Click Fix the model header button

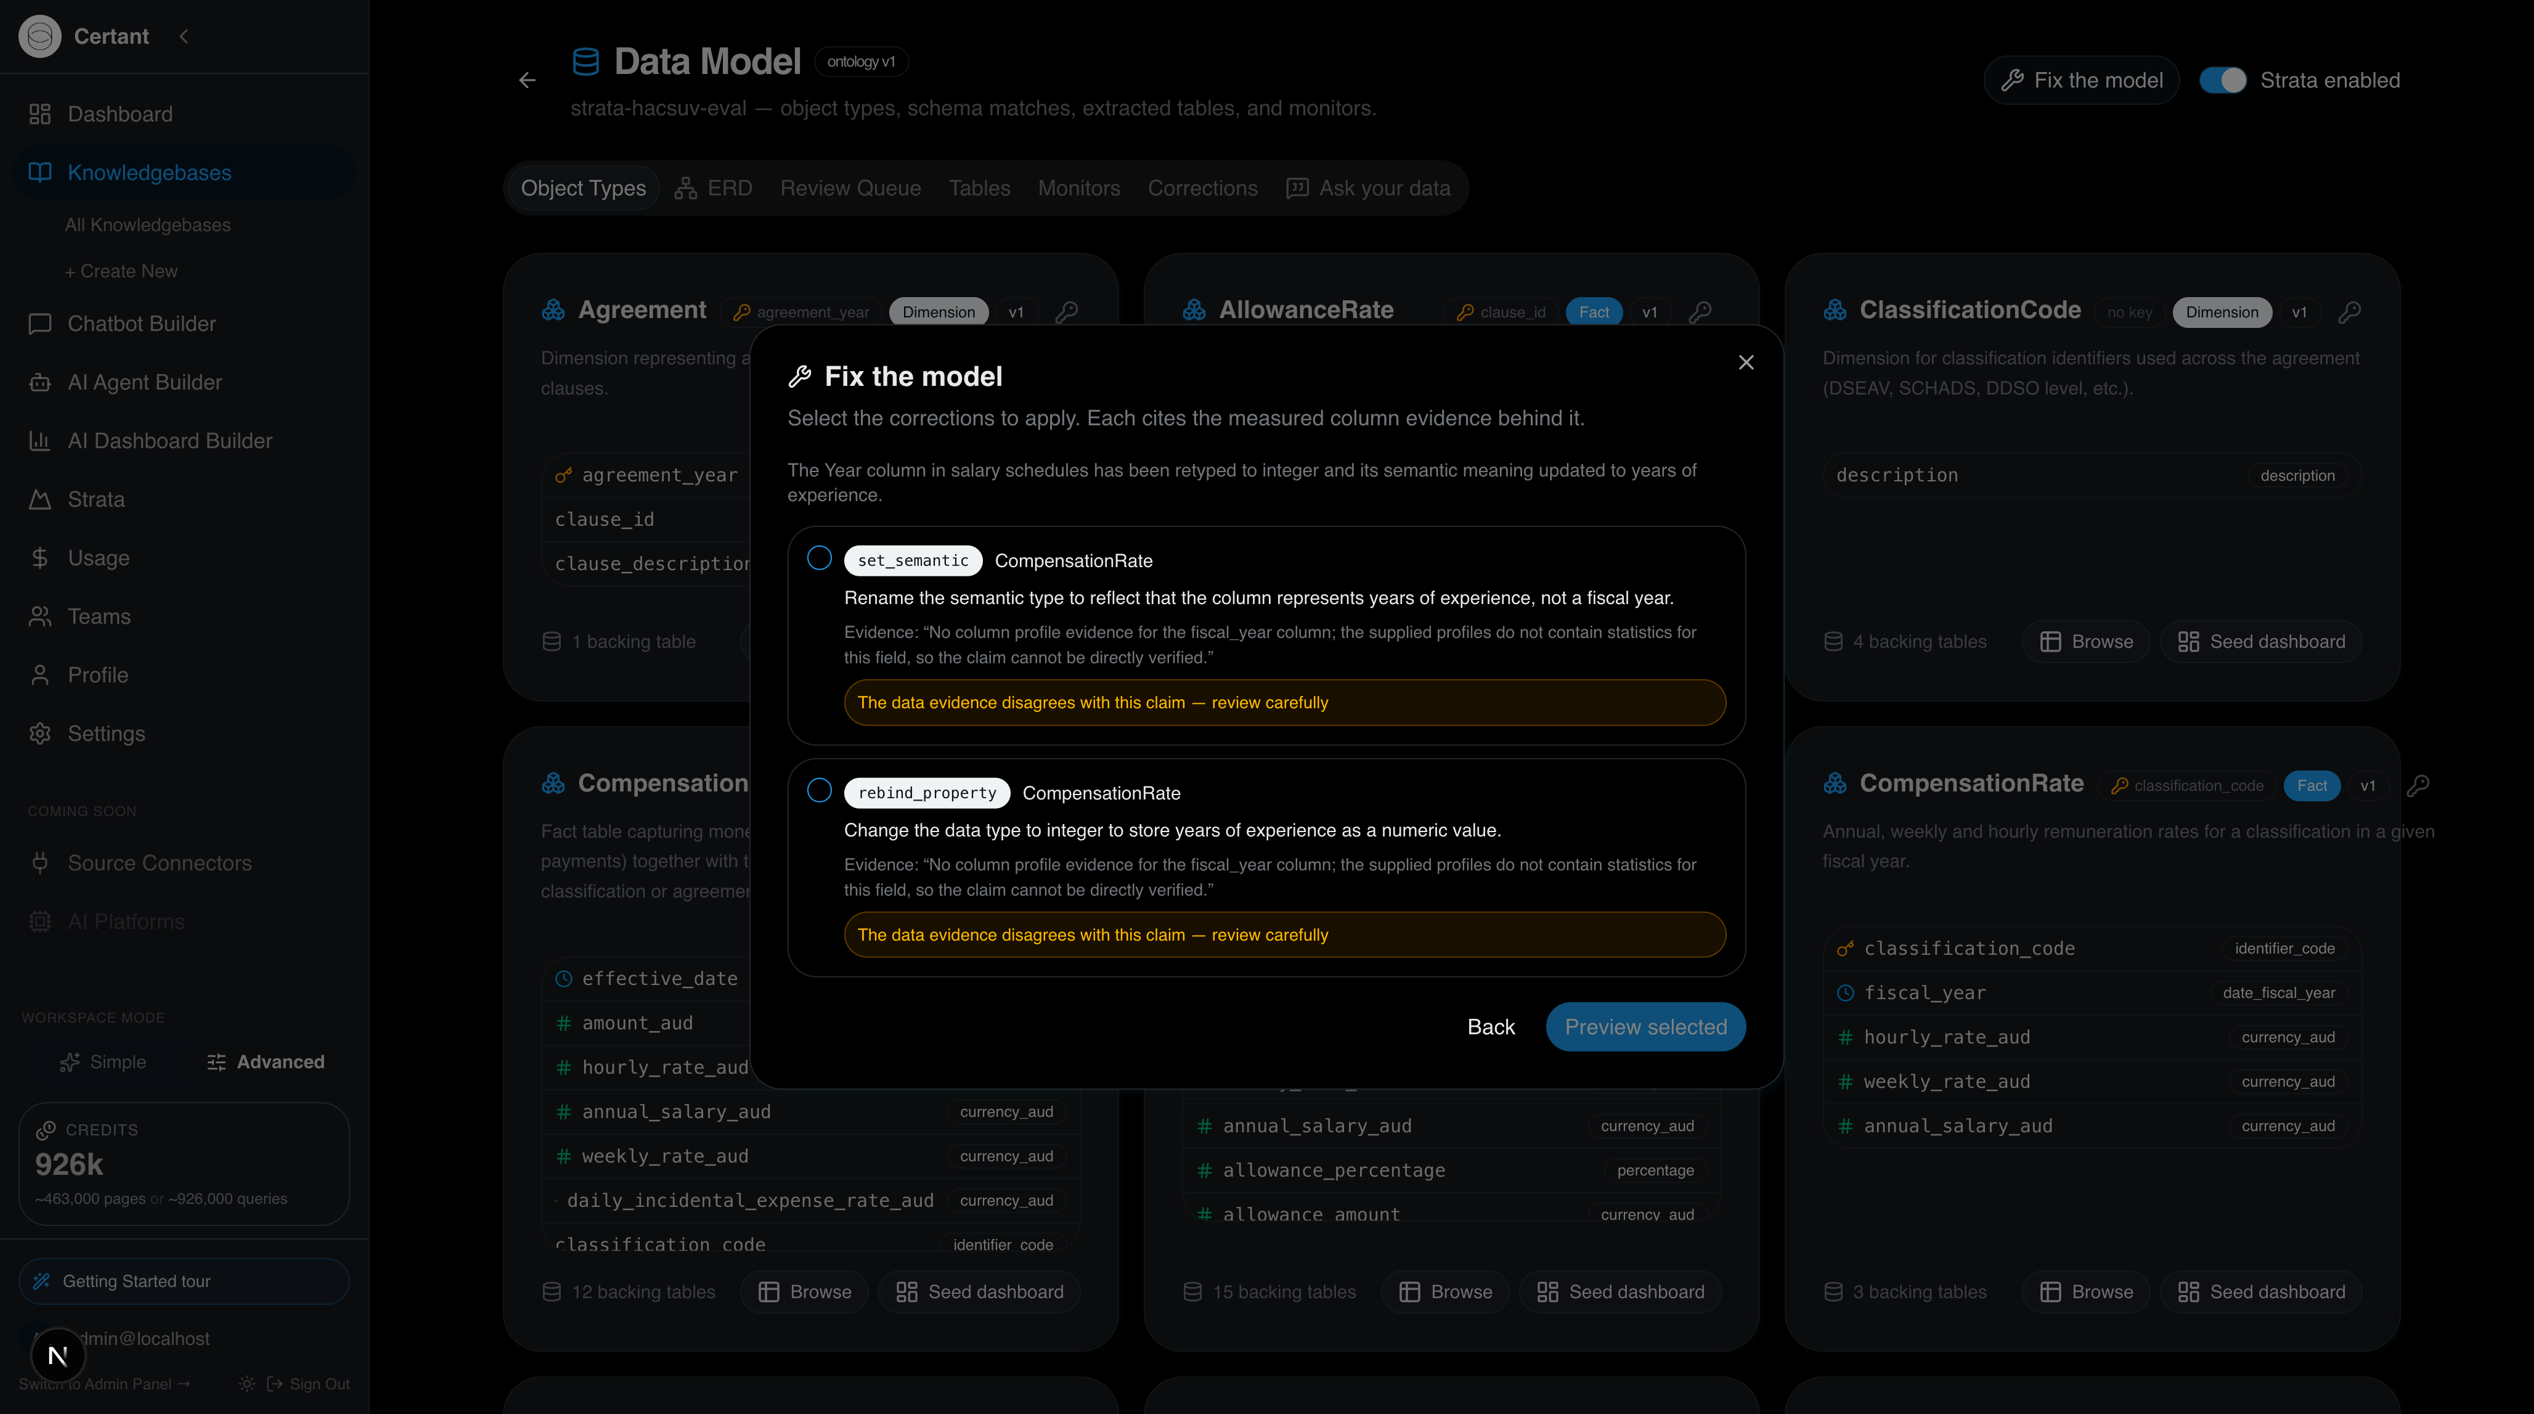point(2082,80)
